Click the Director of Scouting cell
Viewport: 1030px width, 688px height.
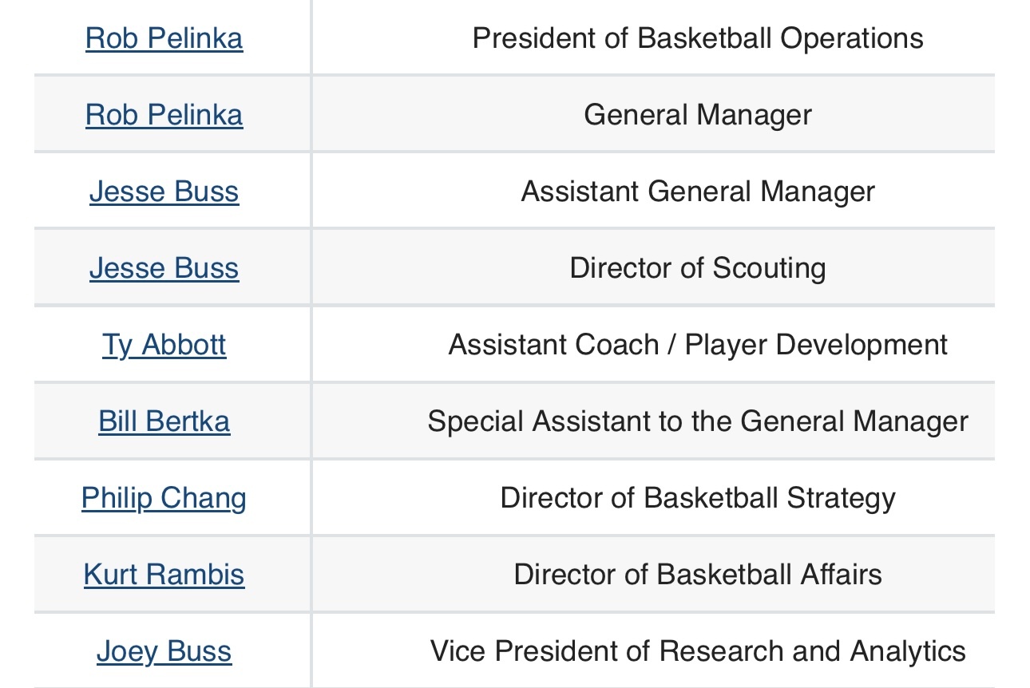653,268
